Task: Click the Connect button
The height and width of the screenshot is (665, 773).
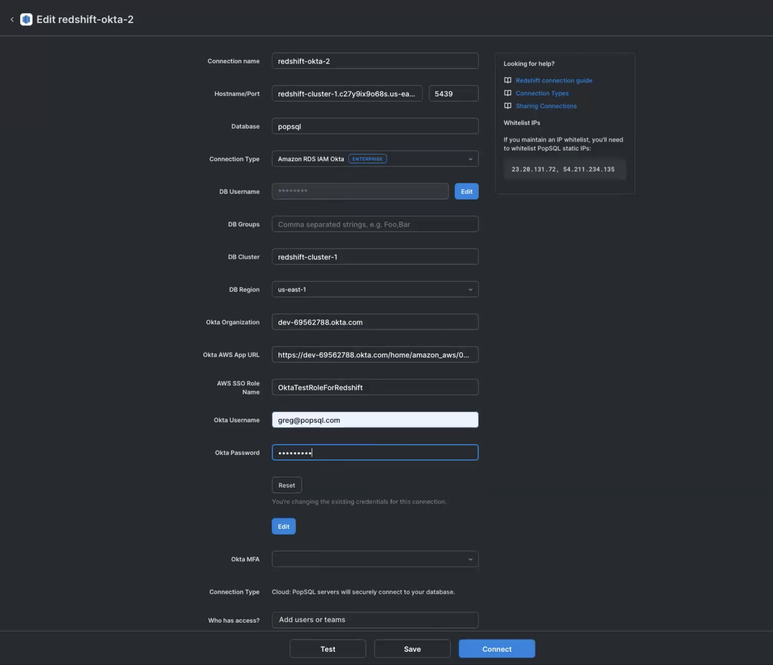Action: click(497, 649)
